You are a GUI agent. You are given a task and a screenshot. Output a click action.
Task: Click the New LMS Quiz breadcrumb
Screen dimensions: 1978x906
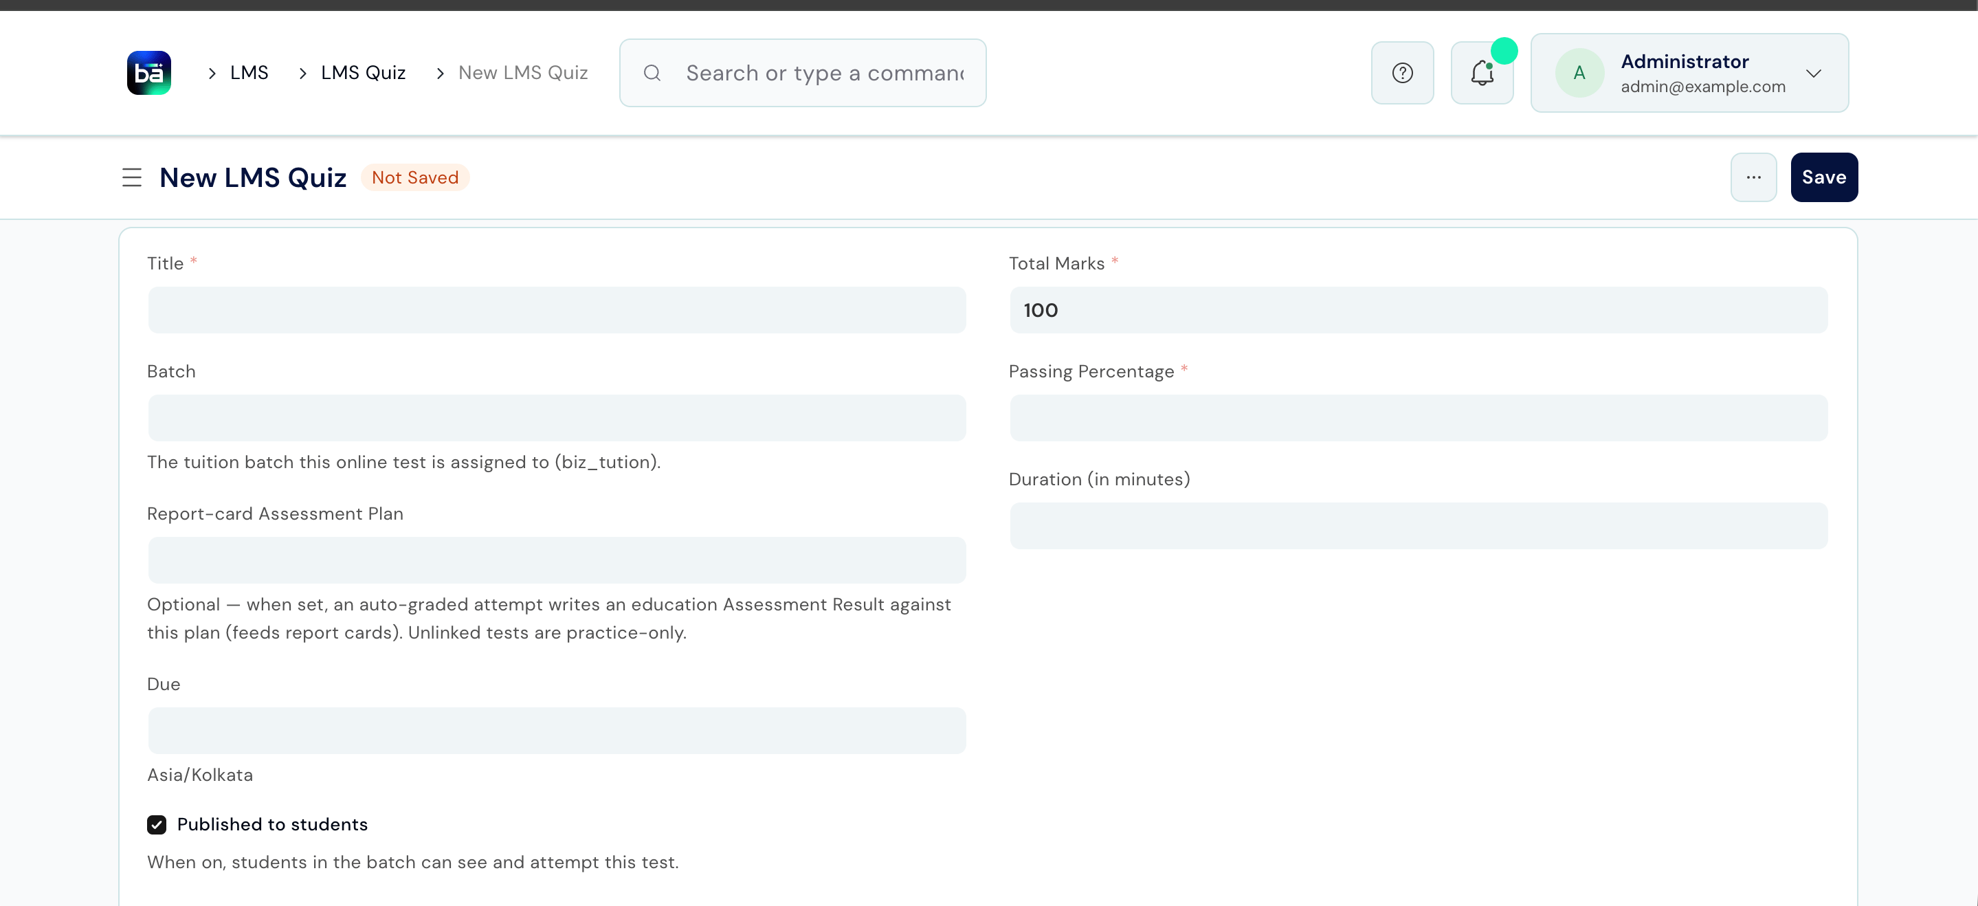click(x=523, y=73)
